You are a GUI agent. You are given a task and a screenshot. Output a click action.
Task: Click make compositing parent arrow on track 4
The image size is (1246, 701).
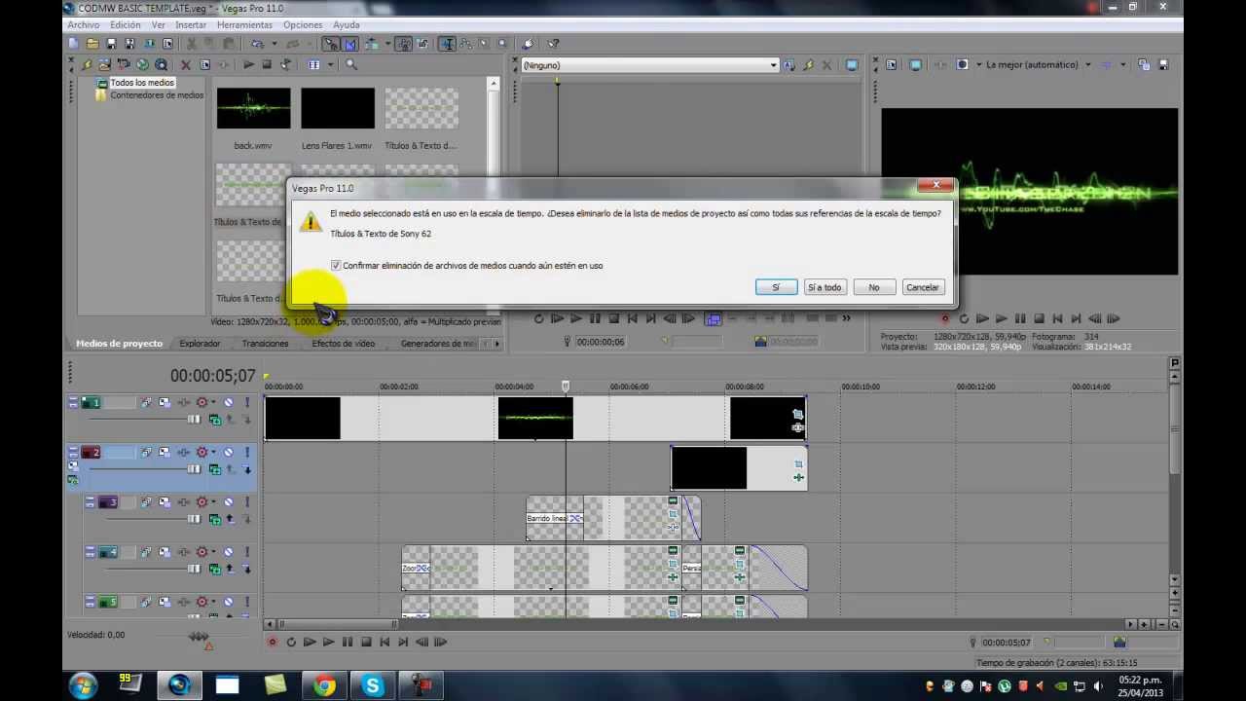click(x=231, y=569)
